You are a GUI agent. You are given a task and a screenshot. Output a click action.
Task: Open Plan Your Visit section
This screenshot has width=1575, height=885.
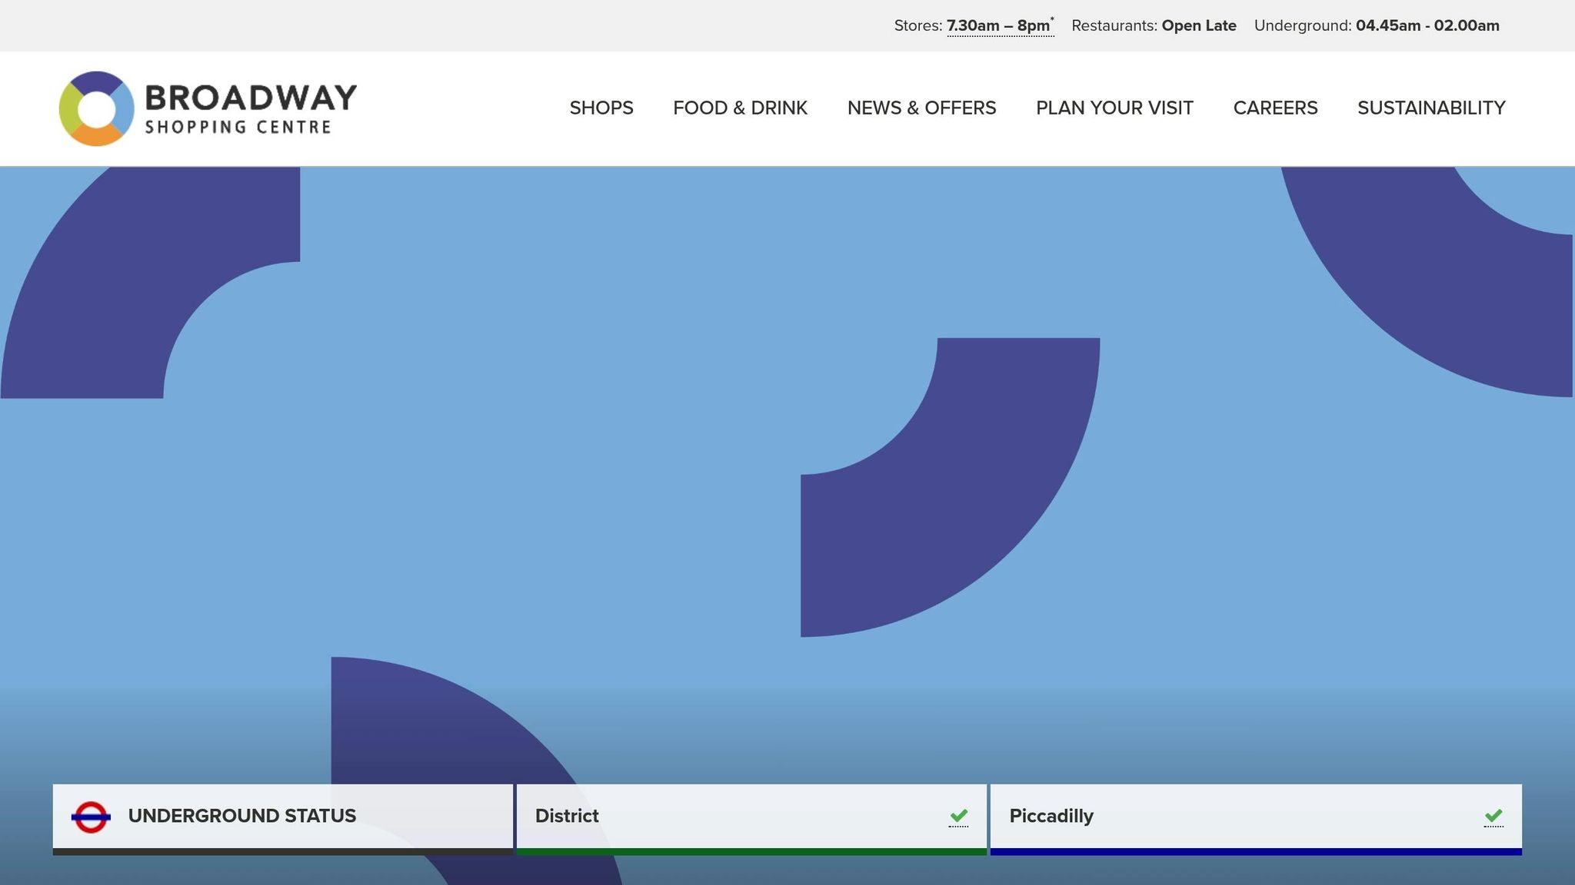(x=1114, y=108)
